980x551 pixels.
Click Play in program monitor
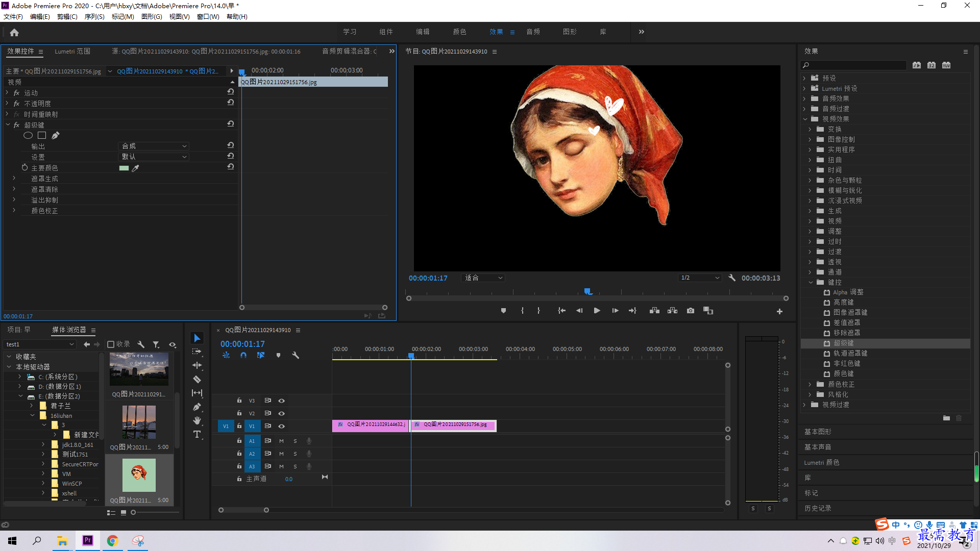[x=597, y=311]
